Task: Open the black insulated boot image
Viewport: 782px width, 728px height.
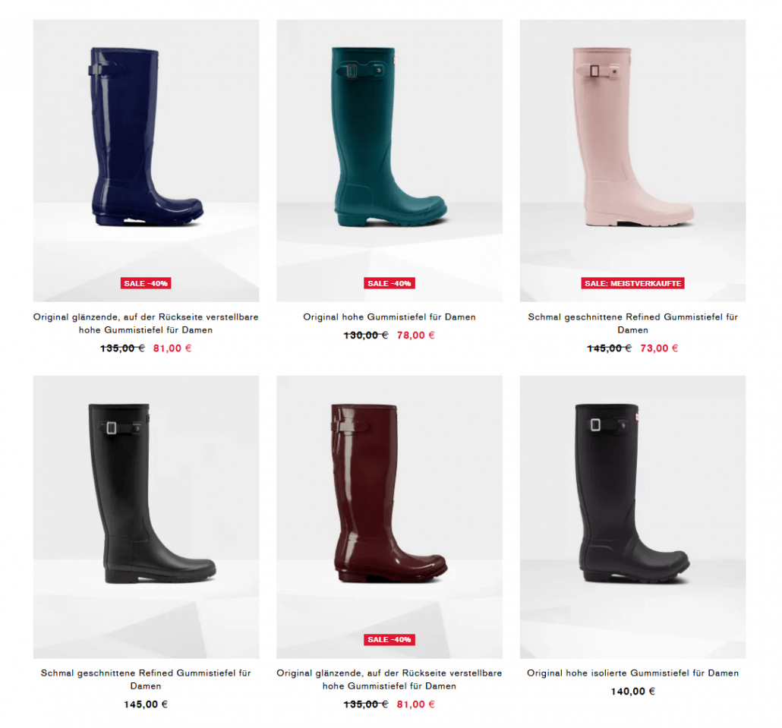Action: (633, 517)
